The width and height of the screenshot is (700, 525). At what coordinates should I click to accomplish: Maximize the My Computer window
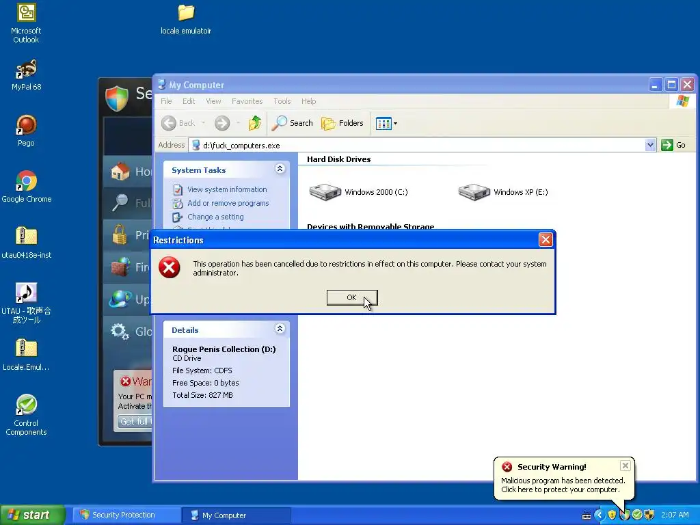(x=671, y=84)
